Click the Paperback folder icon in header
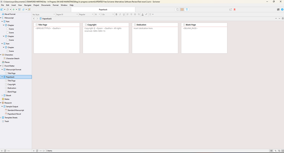This screenshot has width=284, height=153. [x=41, y=19]
